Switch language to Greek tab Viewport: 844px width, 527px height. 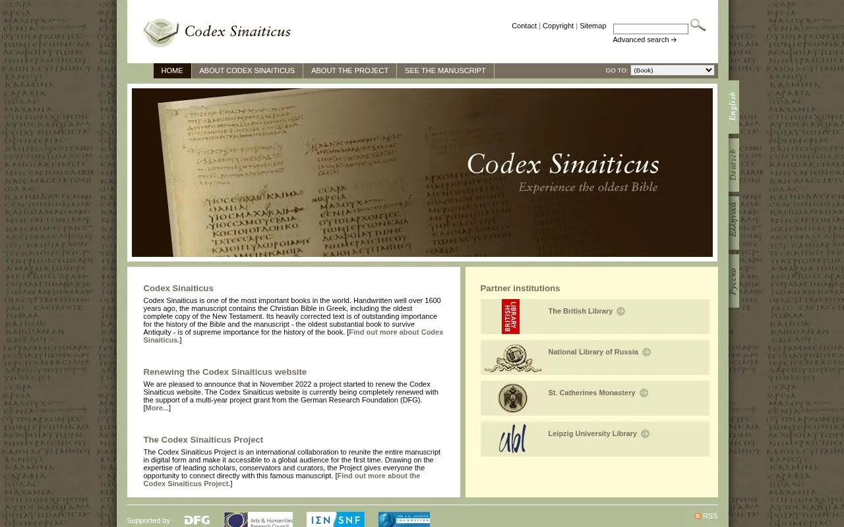(x=733, y=223)
